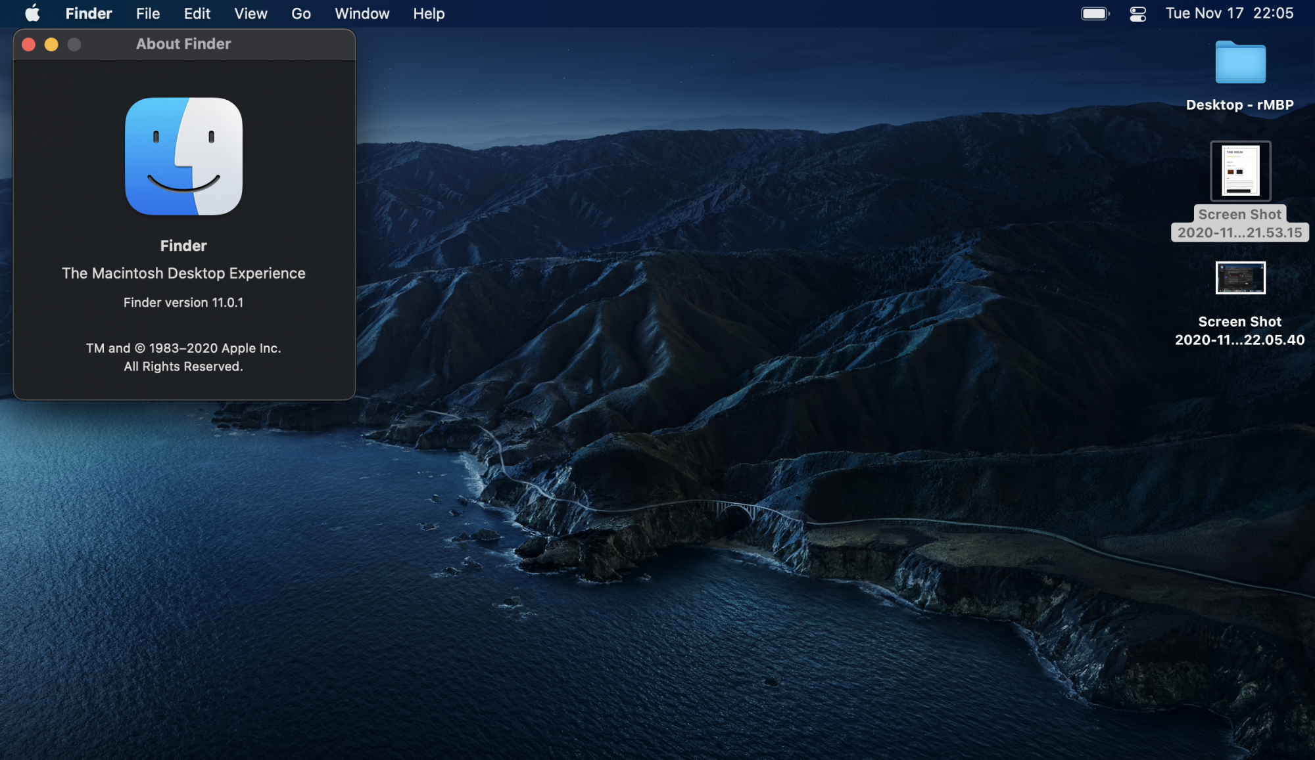This screenshot has width=1315, height=760.
Task: Open Control Center from the menu bar
Action: pos(1138,13)
